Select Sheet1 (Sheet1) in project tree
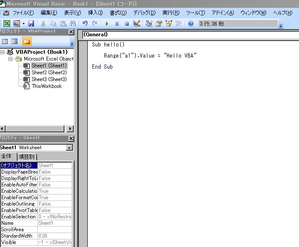This screenshot has width=299, height=247. [x=49, y=66]
